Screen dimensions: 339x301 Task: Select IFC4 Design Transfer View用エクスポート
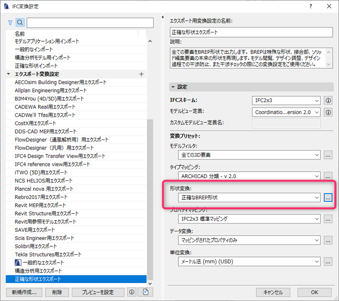(76, 156)
